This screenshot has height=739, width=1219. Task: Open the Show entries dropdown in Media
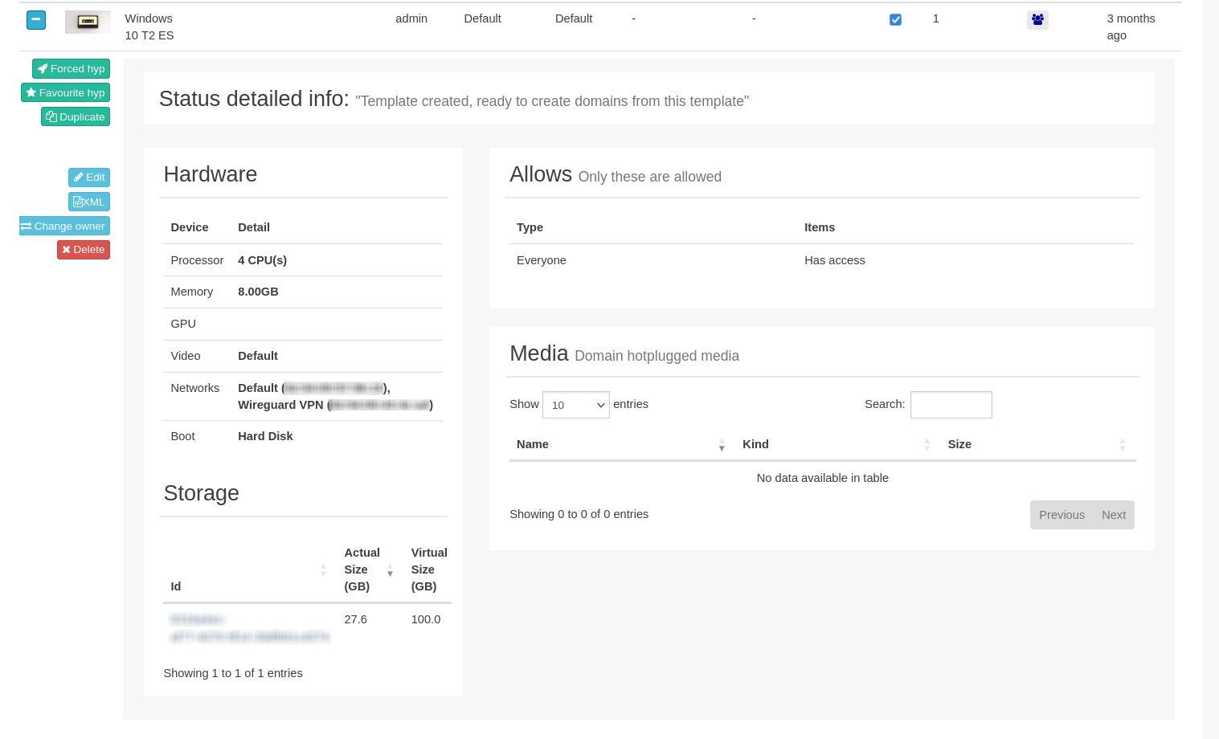point(575,405)
